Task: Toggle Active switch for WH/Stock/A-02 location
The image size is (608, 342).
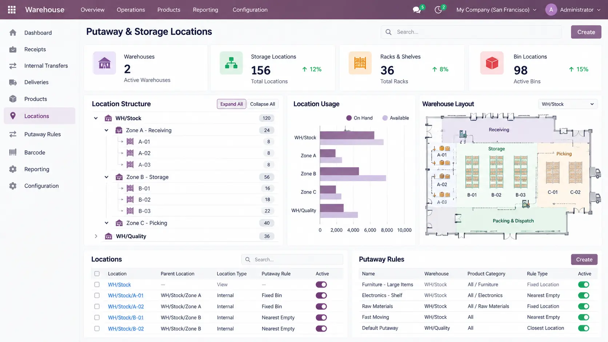Action: [321, 306]
